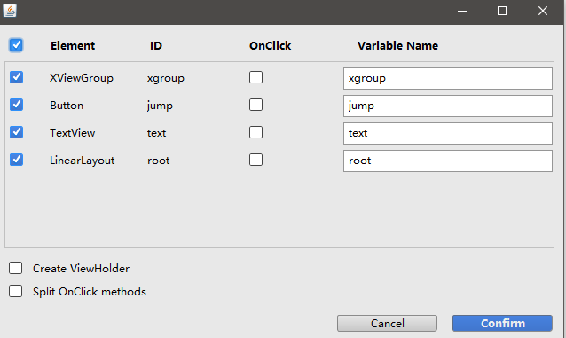Deselect the LinearLayout row checkbox

[16, 160]
